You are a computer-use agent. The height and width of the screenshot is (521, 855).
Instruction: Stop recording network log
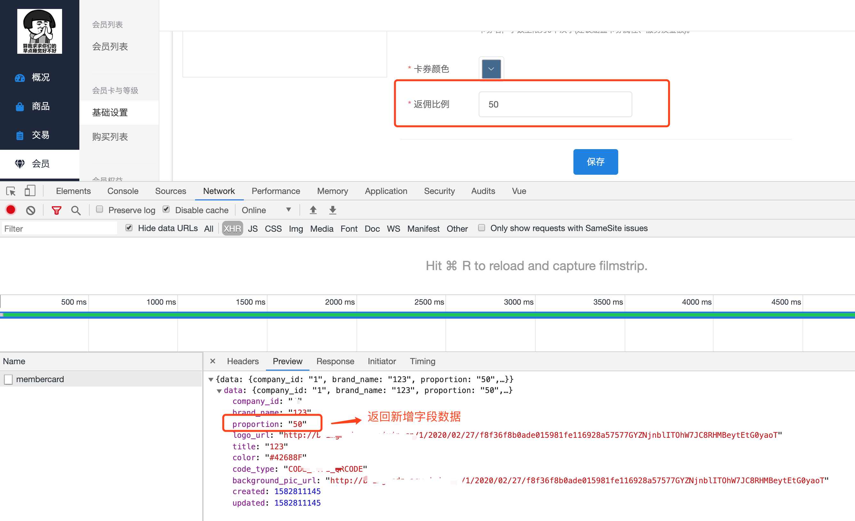click(x=11, y=210)
